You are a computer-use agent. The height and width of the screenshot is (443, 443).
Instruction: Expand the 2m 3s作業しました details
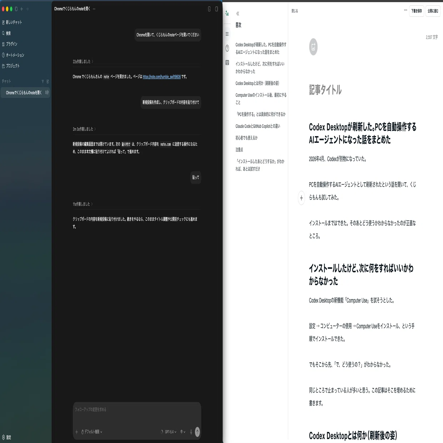pyautogui.click(x=84, y=129)
